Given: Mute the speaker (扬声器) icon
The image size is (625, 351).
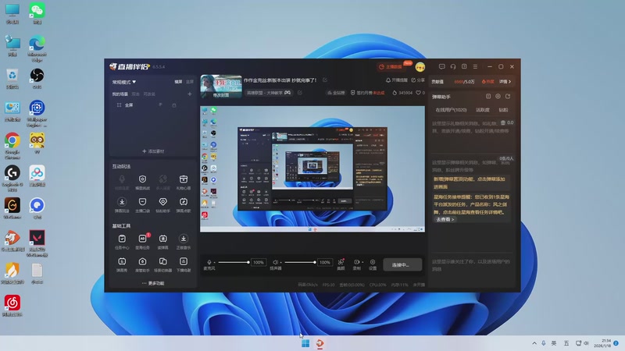Looking at the screenshot, I should pyautogui.click(x=275, y=262).
